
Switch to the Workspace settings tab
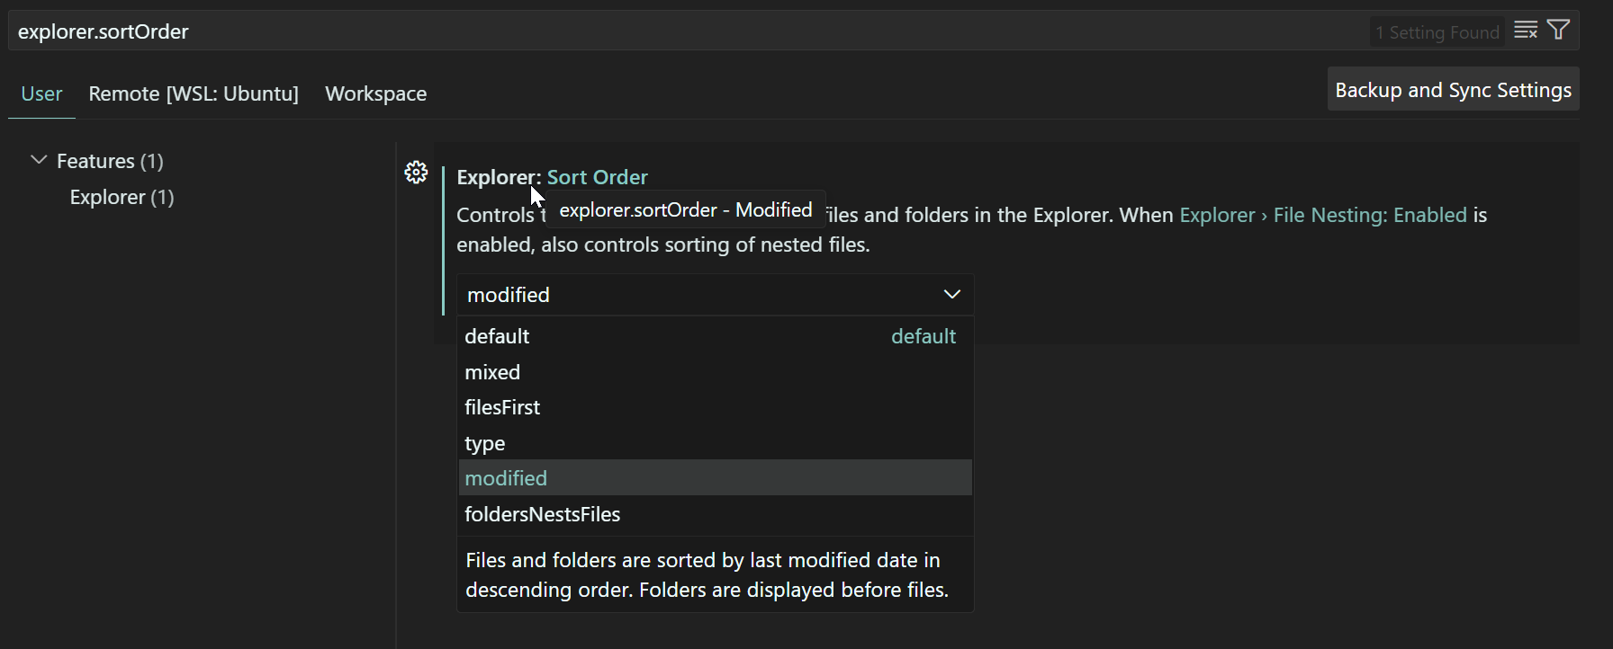click(x=375, y=93)
